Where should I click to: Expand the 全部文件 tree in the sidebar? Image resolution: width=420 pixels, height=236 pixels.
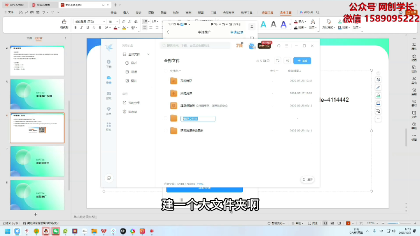[x=148, y=54]
